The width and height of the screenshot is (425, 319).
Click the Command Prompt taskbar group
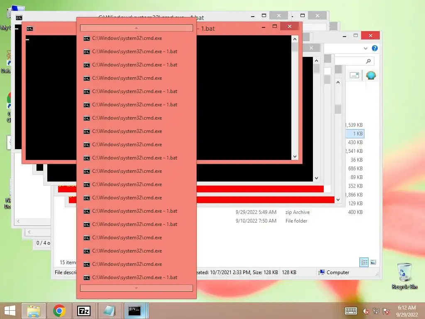[136, 311]
